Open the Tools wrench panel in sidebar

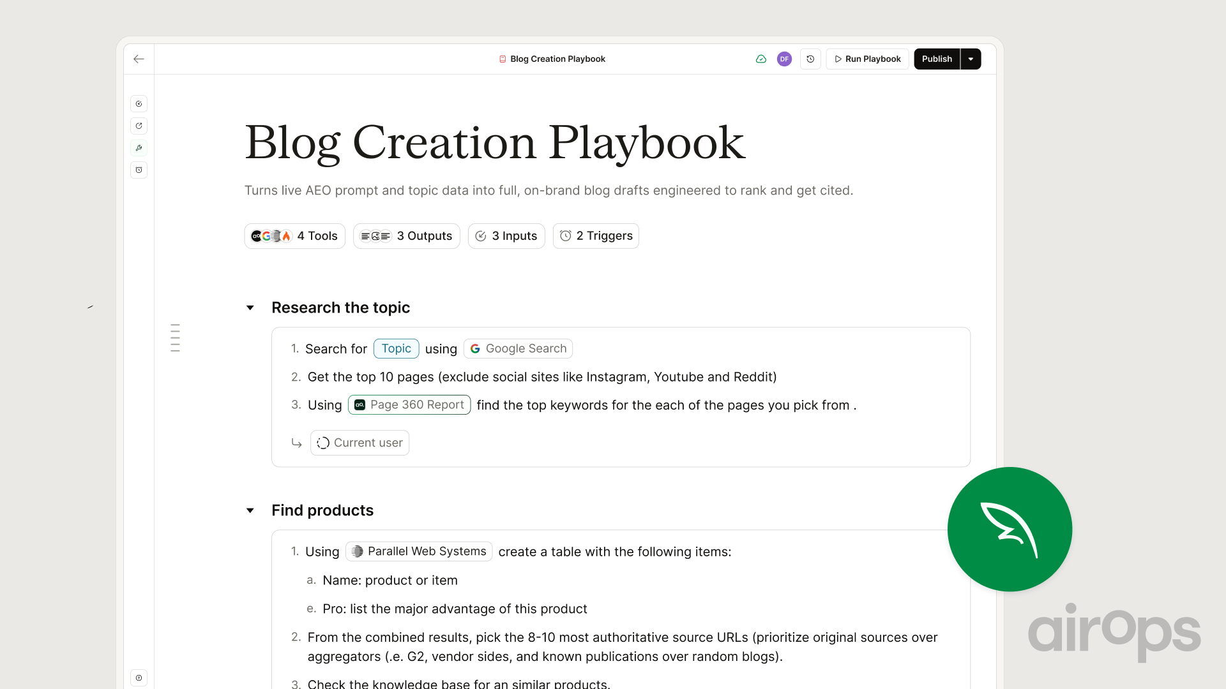click(139, 148)
